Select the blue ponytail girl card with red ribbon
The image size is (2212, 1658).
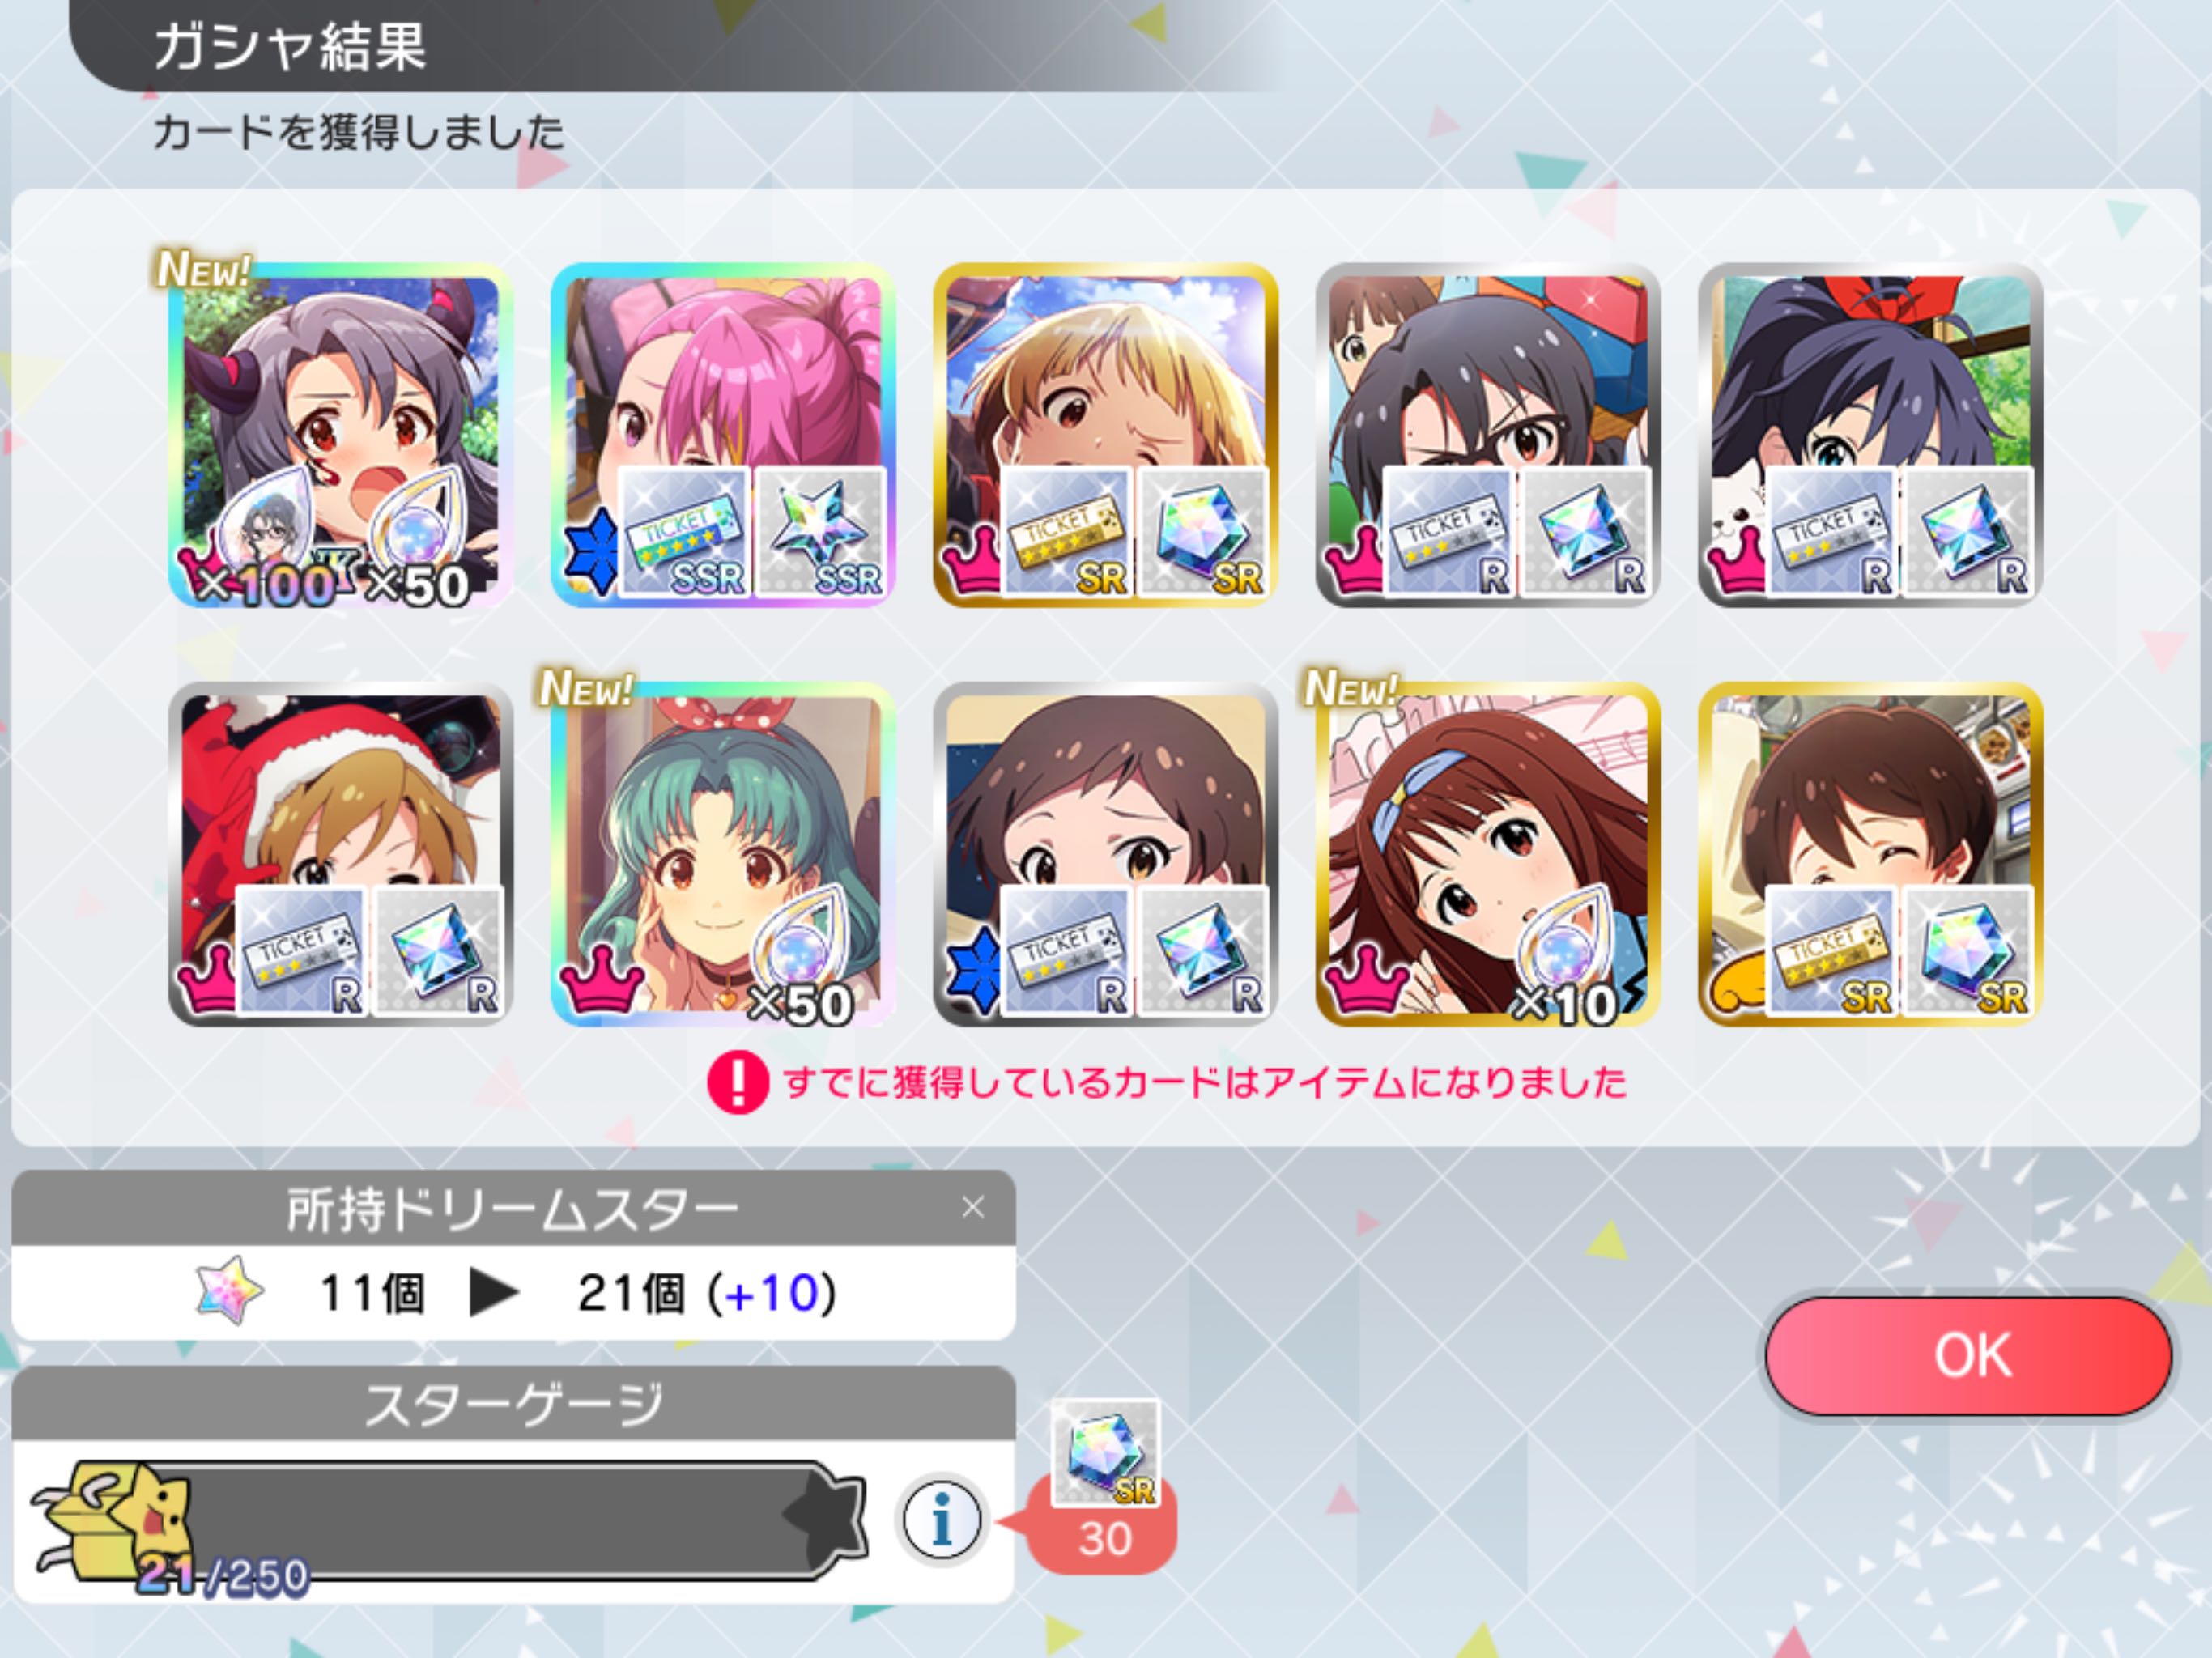(x=1870, y=435)
